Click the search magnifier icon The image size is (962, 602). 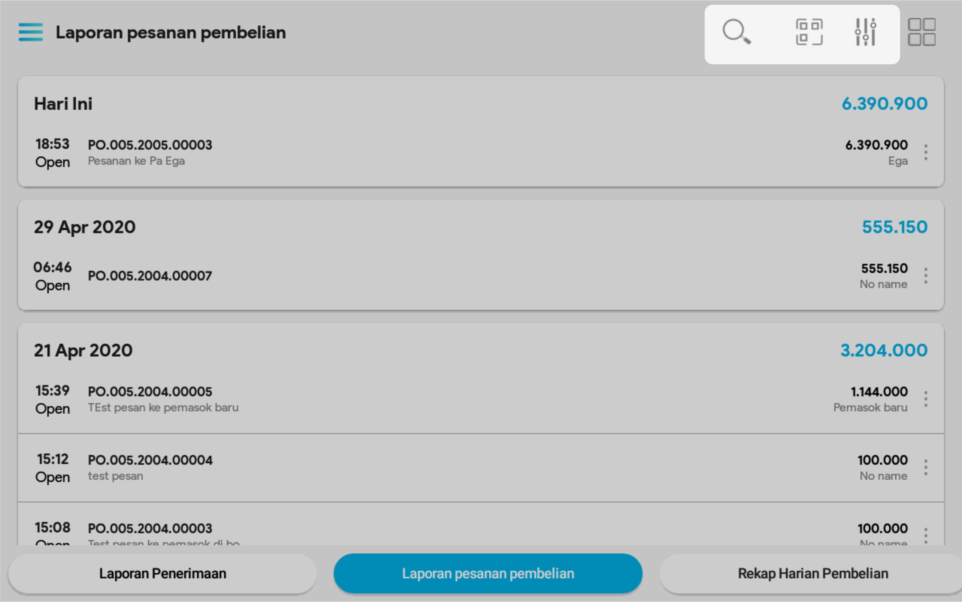pos(737,32)
